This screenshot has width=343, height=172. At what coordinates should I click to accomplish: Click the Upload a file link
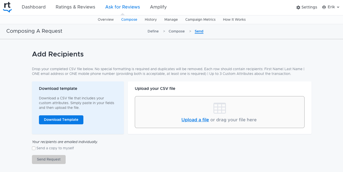coord(195,120)
